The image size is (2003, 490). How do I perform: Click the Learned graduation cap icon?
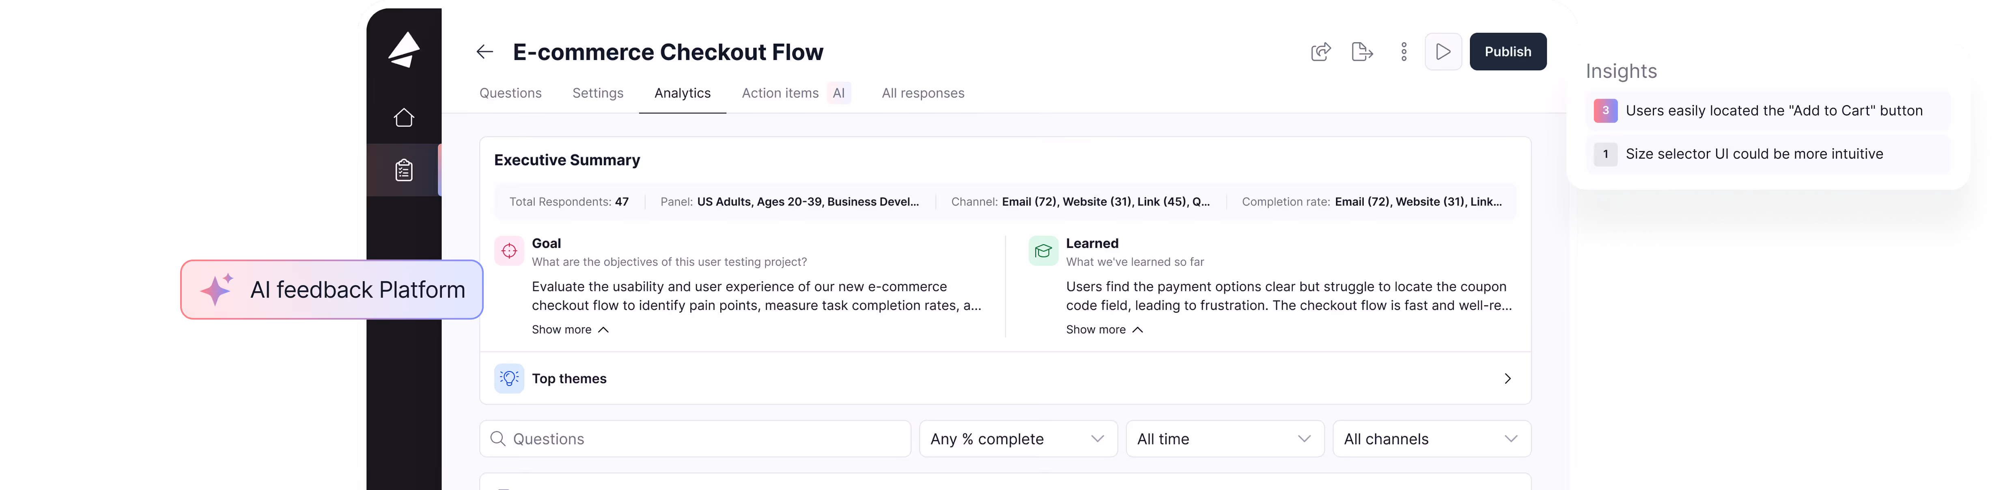[x=1043, y=250]
